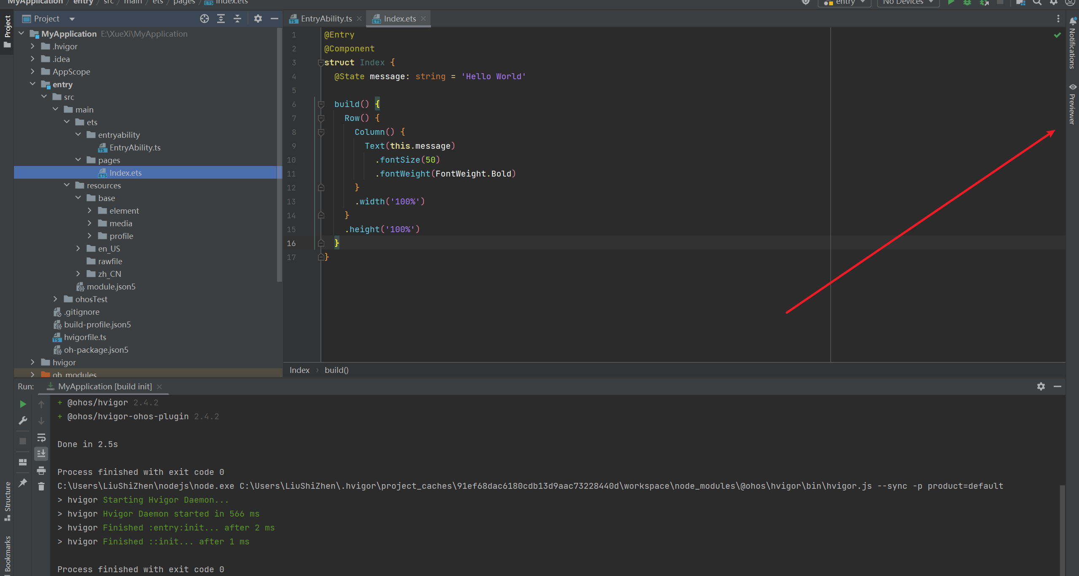Select build-profile.json5 file

(97, 324)
